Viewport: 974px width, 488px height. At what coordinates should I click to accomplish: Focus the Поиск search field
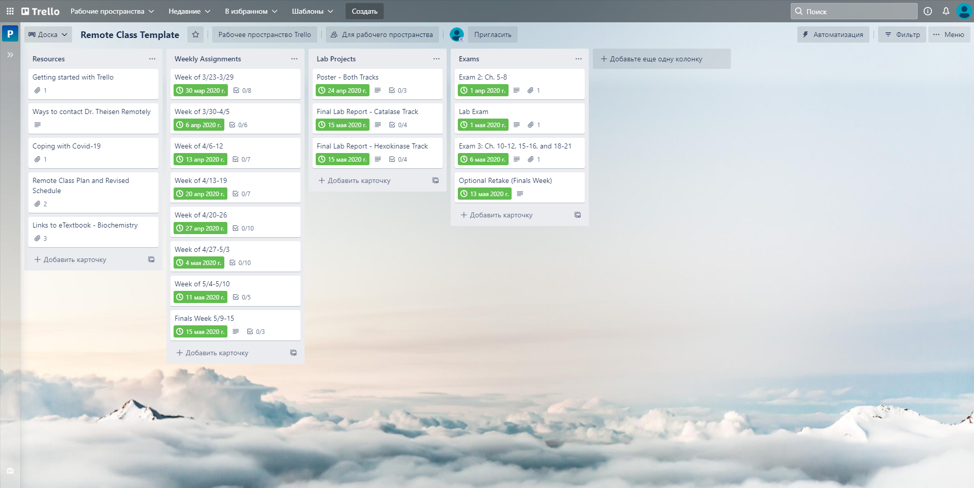pos(854,11)
